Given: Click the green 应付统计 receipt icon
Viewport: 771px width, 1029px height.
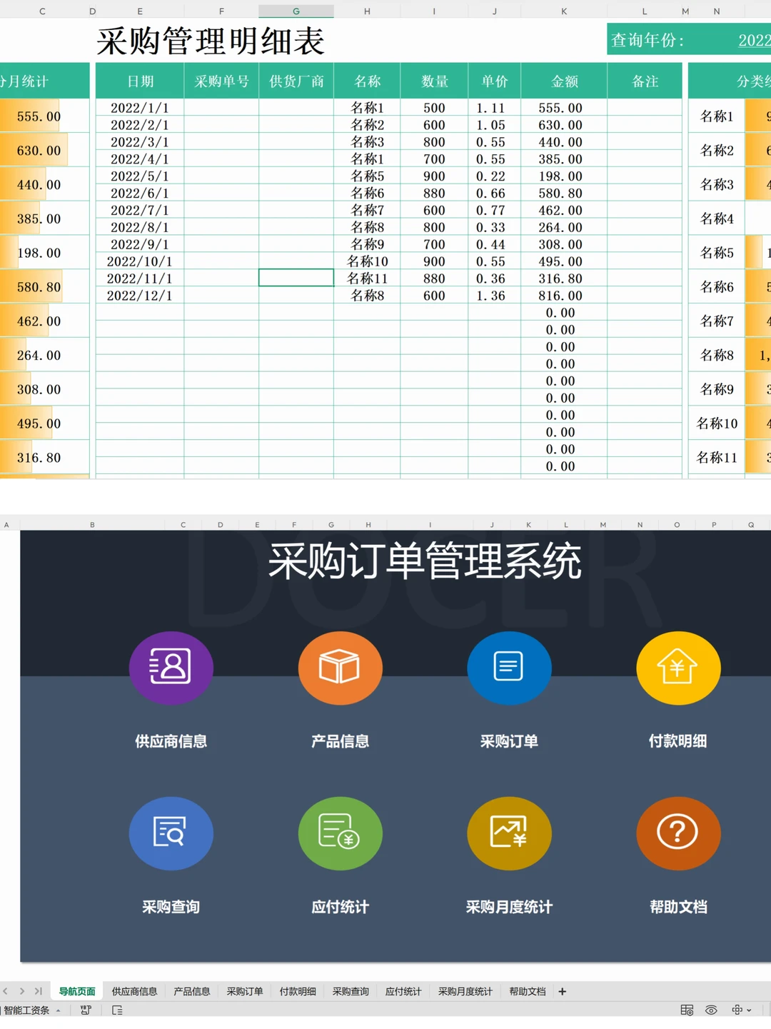Looking at the screenshot, I should coord(340,833).
